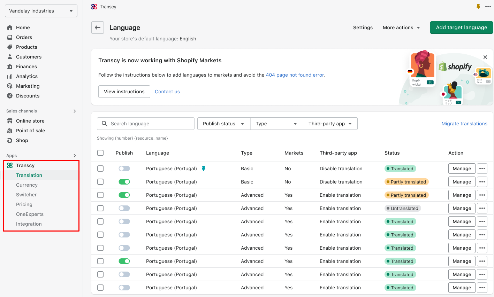Open the three-dot menu in the Basic Translated row

click(x=482, y=169)
